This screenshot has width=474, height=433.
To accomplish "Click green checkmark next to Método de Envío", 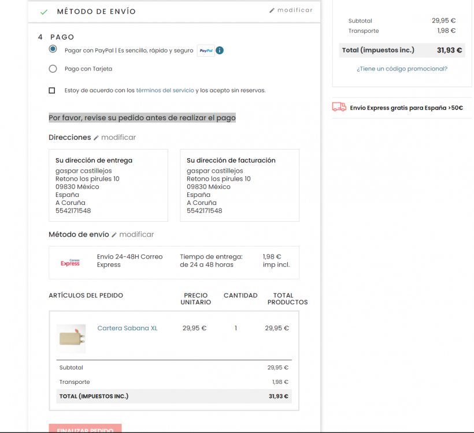I will (44, 12).
